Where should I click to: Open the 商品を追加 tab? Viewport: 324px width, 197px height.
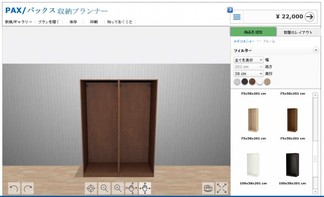(253, 32)
